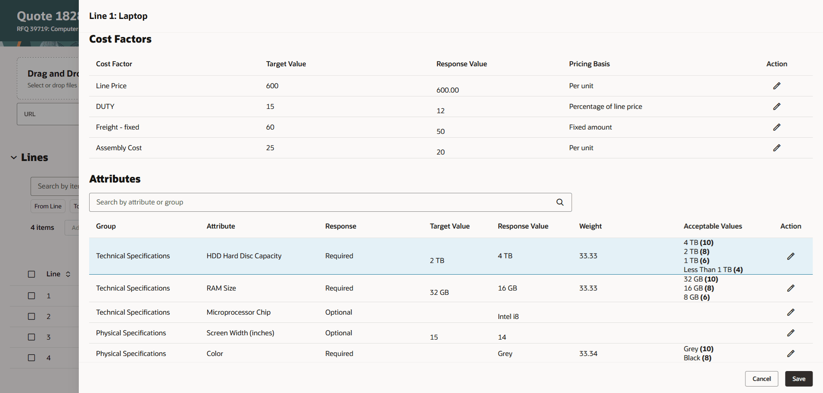Click the URL input field
The image size is (823, 393).
pyautogui.click(x=48, y=114)
